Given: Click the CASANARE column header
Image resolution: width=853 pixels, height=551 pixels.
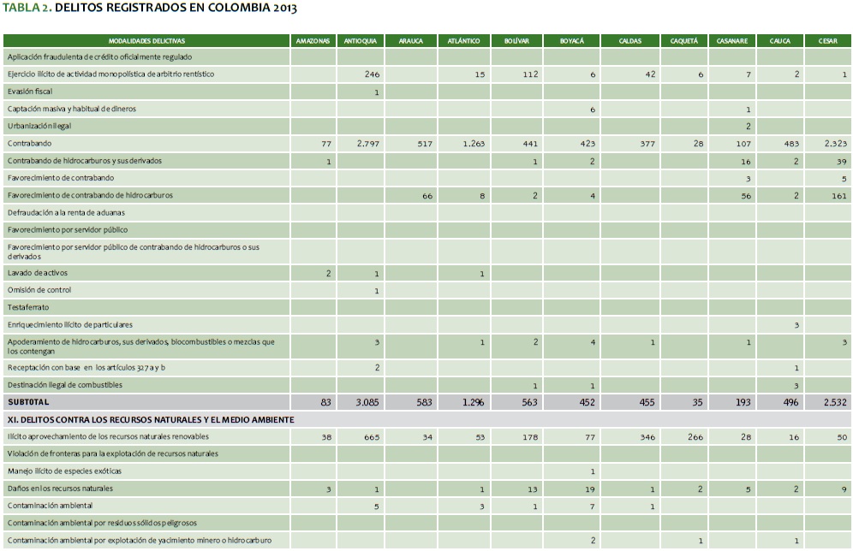Looking at the screenshot, I should pos(732,41).
